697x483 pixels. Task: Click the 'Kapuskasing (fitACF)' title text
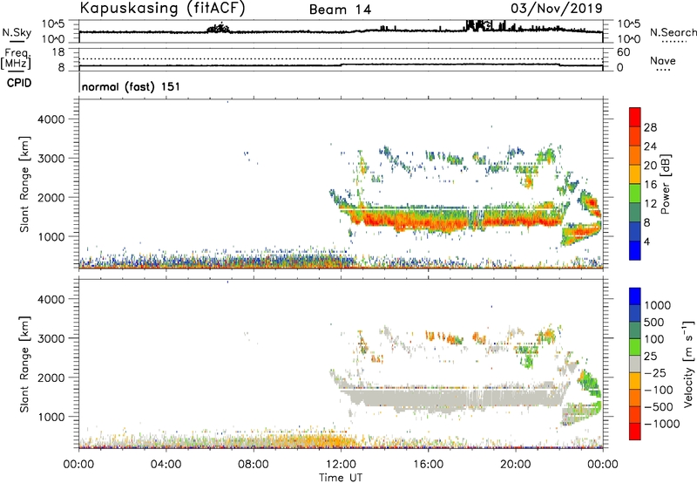pos(162,8)
